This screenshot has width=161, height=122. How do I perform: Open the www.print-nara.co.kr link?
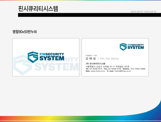[143, 11]
